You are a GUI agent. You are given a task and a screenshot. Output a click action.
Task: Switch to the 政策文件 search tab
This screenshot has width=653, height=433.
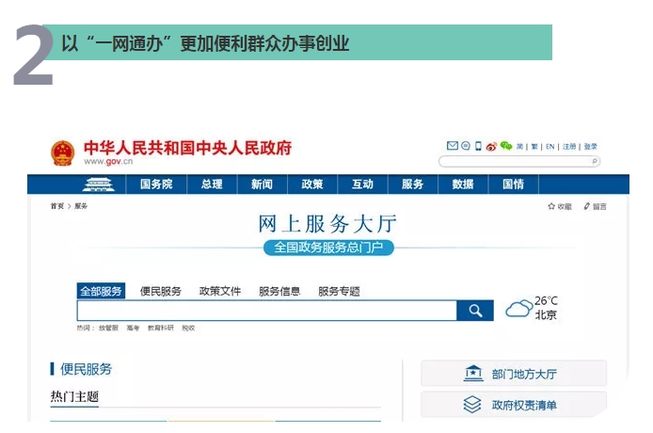click(220, 292)
